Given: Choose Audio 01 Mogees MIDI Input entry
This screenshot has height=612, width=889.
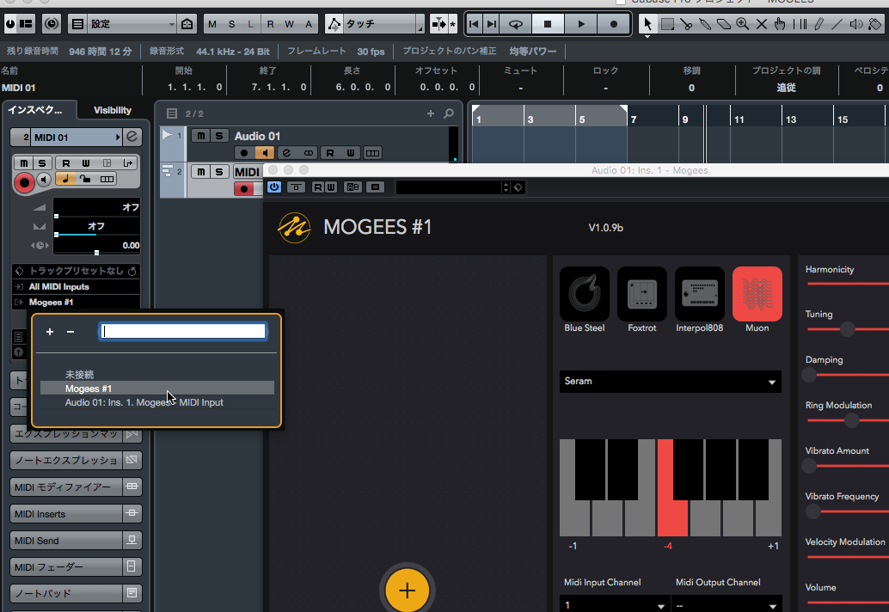Looking at the screenshot, I should point(157,402).
